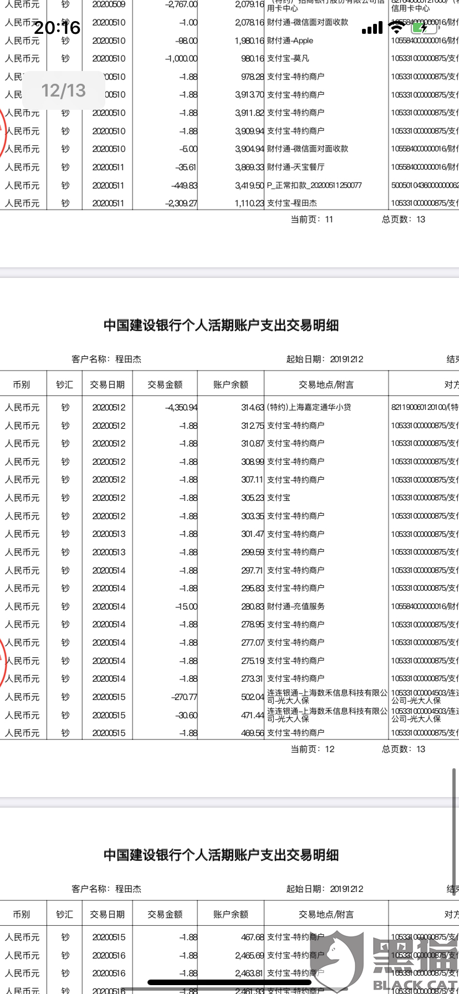Select the balance value 3,909.94
Image resolution: width=459 pixels, height=994 pixels.
[249, 131]
